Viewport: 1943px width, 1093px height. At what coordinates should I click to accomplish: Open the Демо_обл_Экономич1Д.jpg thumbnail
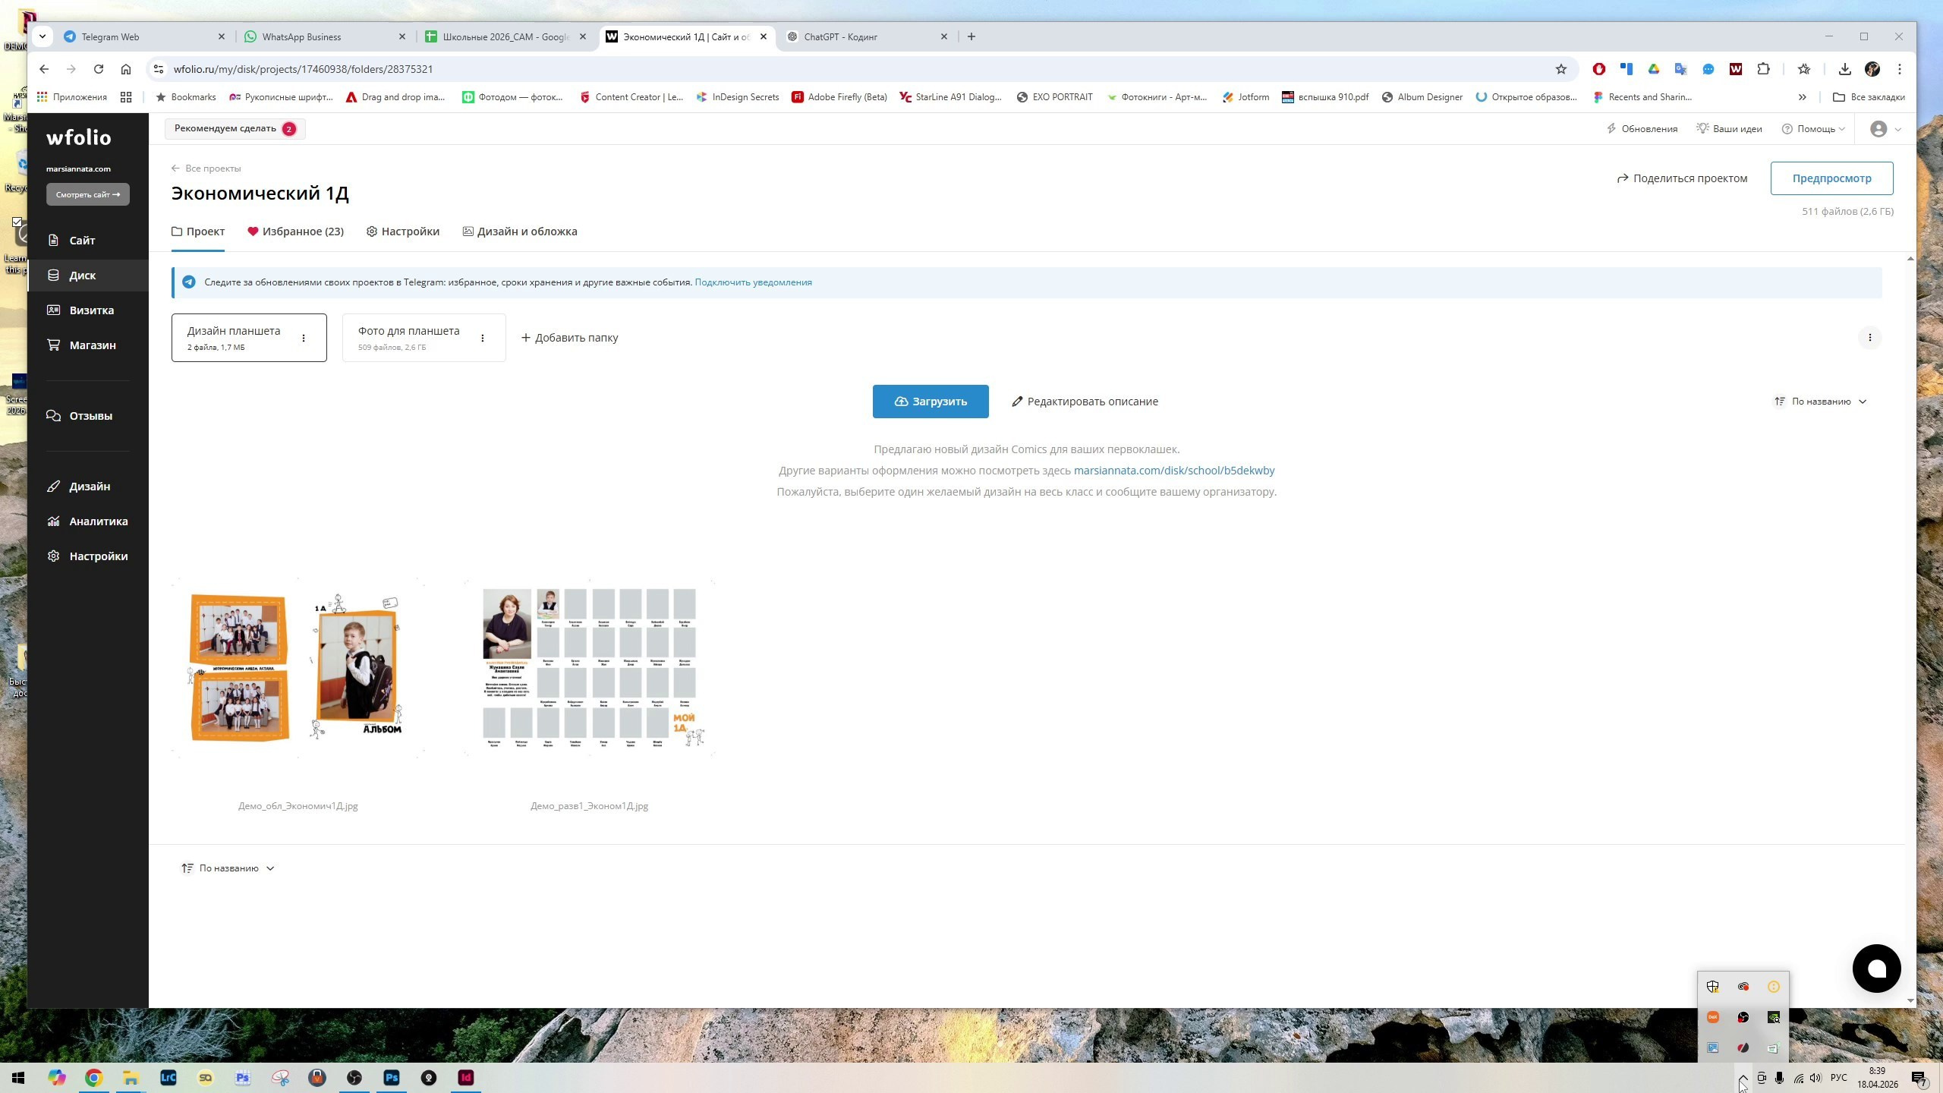(298, 668)
